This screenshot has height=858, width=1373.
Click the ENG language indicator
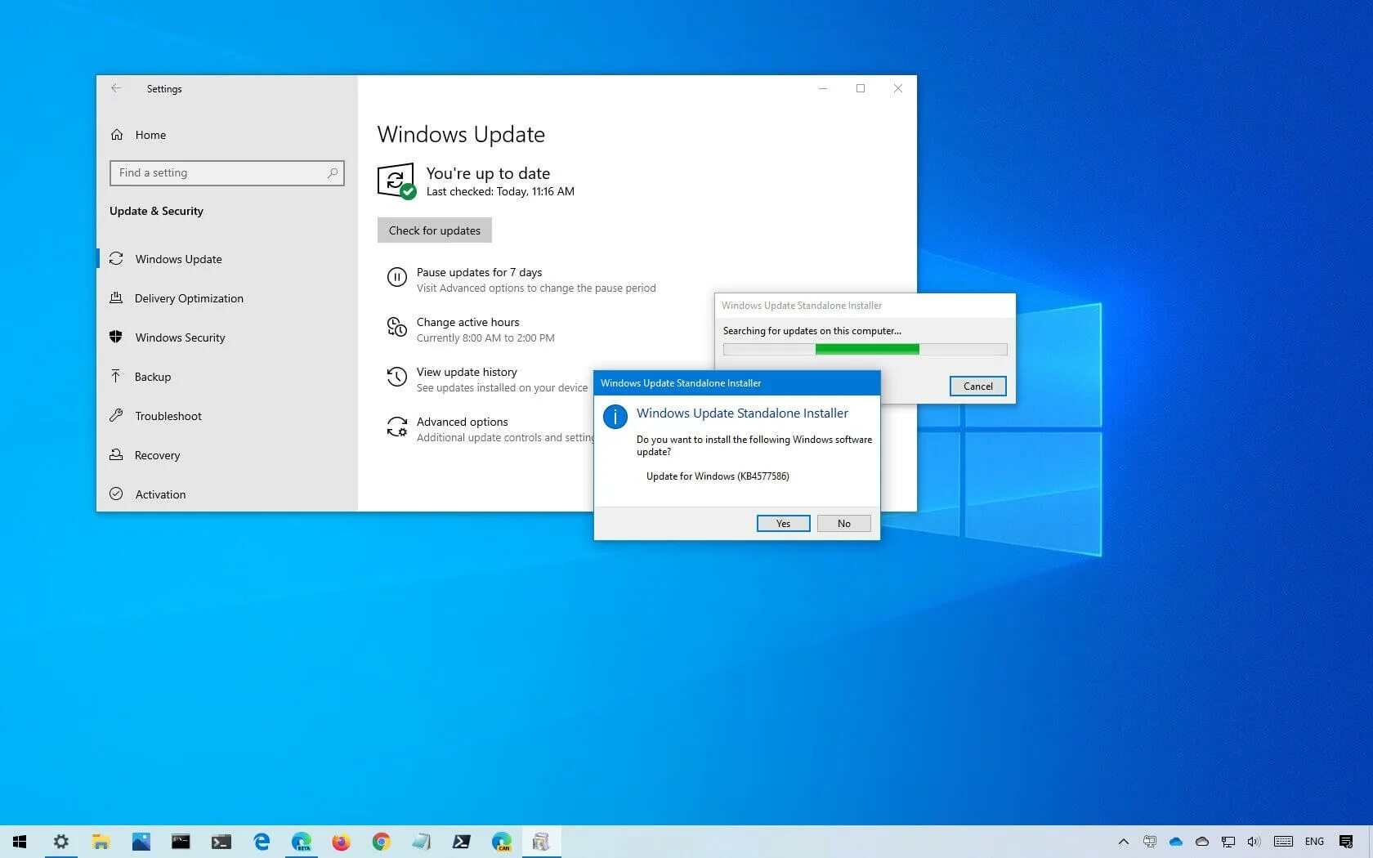1314,842
